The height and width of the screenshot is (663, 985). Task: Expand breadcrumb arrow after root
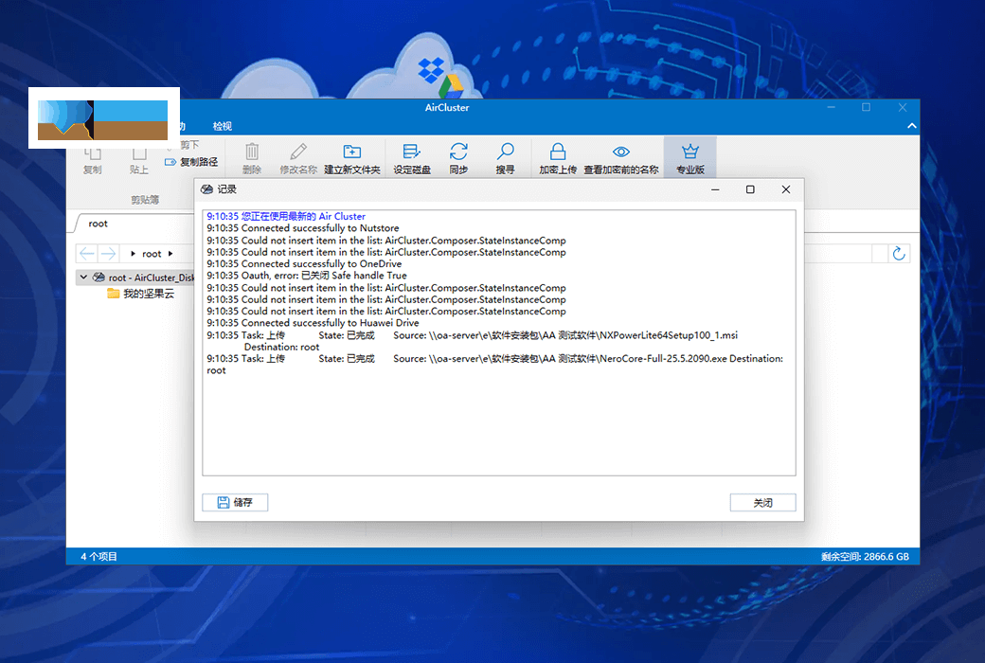[170, 254]
